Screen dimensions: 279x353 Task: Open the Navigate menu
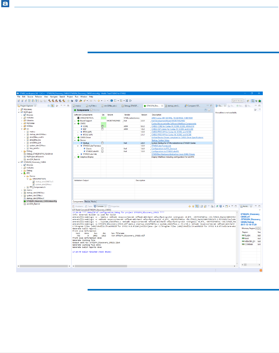pos(54,97)
